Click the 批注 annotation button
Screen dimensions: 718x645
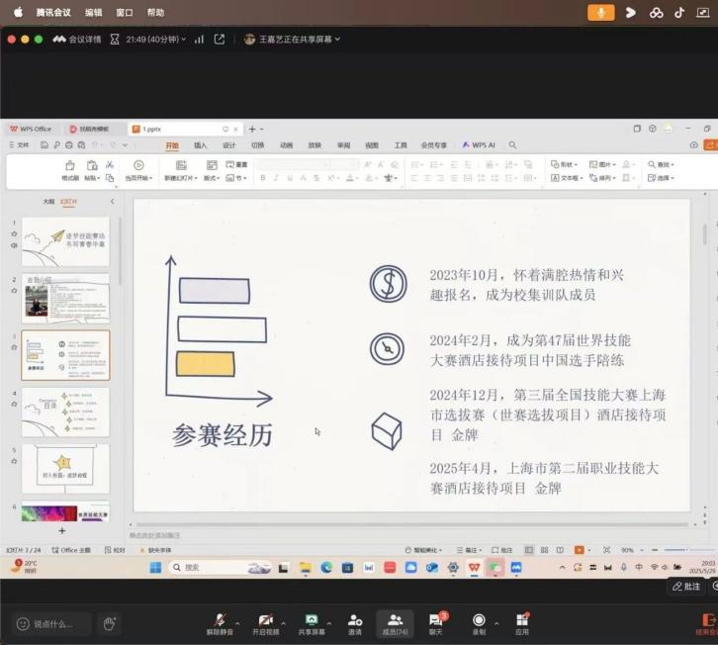click(x=686, y=587)
